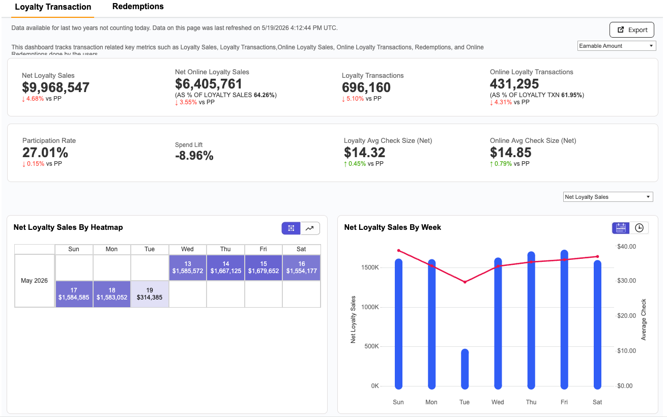Screen dimensions: 667x417
Task: Click Tuesday average check line point
Action: click(x=465, y=282)
